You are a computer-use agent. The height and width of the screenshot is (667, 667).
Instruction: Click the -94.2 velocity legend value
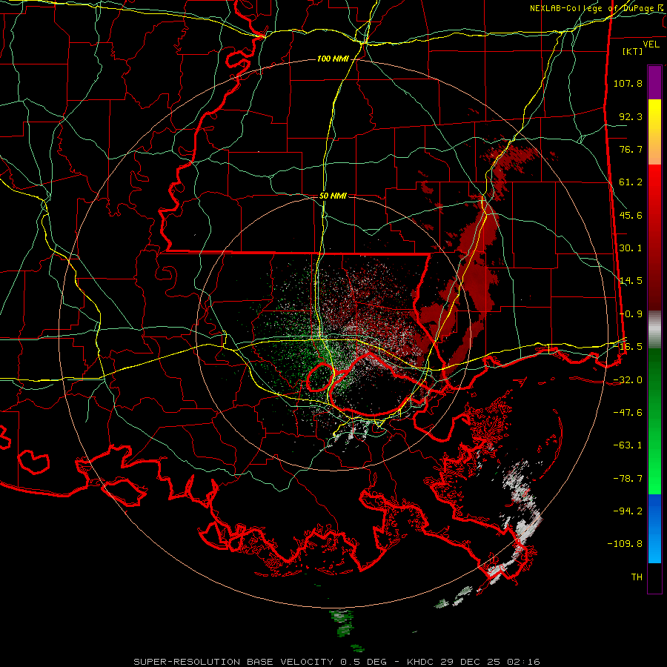click(x=628, y=511)
